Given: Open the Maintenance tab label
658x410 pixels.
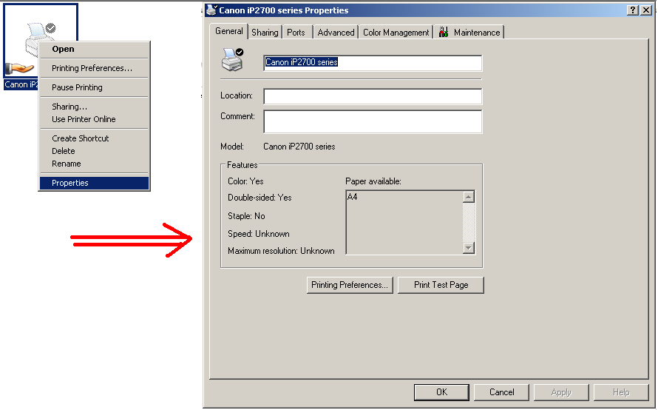Looking at the screenshot, I should (x=477, y=33).
